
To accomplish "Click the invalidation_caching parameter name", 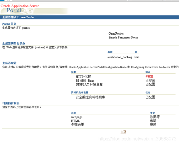I will click(x=120, y=57).
